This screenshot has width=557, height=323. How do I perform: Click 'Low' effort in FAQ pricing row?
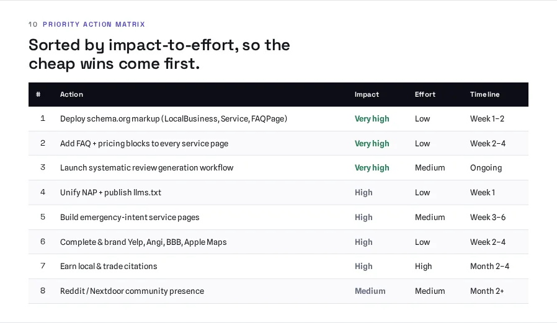click(x=422, y=143)
